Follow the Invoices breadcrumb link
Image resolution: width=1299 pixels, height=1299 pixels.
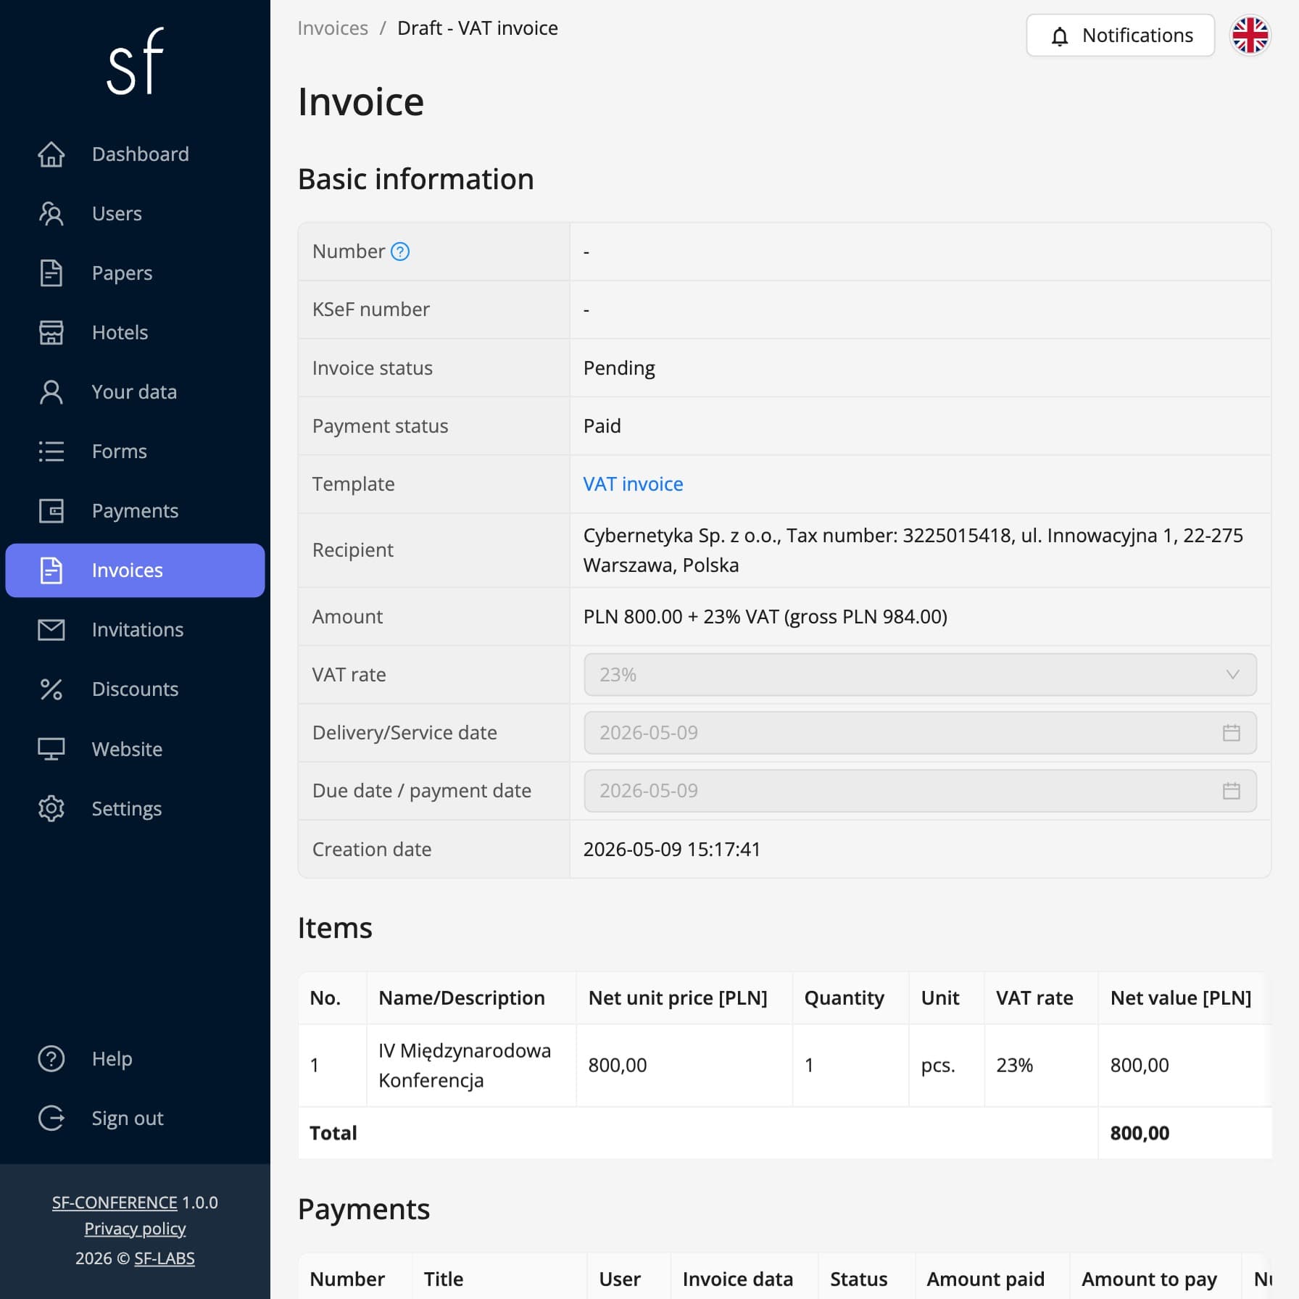coord(333,28)
